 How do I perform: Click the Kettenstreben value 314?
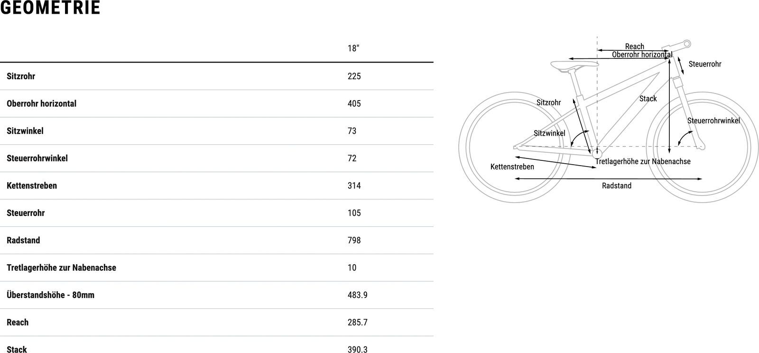point(354,186)
